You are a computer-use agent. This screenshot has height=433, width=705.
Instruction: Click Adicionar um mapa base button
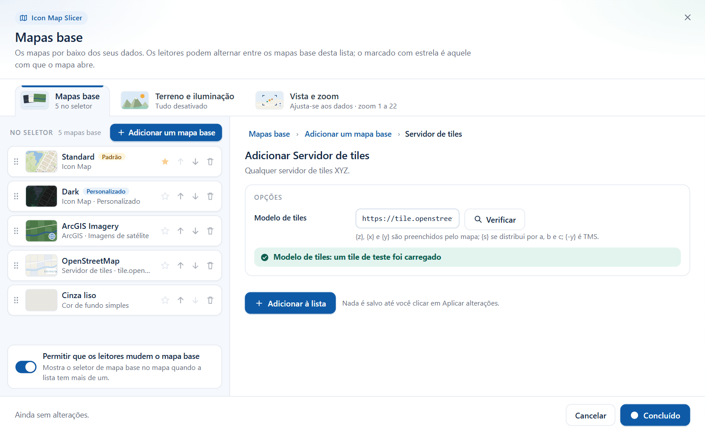coord(166,133)
